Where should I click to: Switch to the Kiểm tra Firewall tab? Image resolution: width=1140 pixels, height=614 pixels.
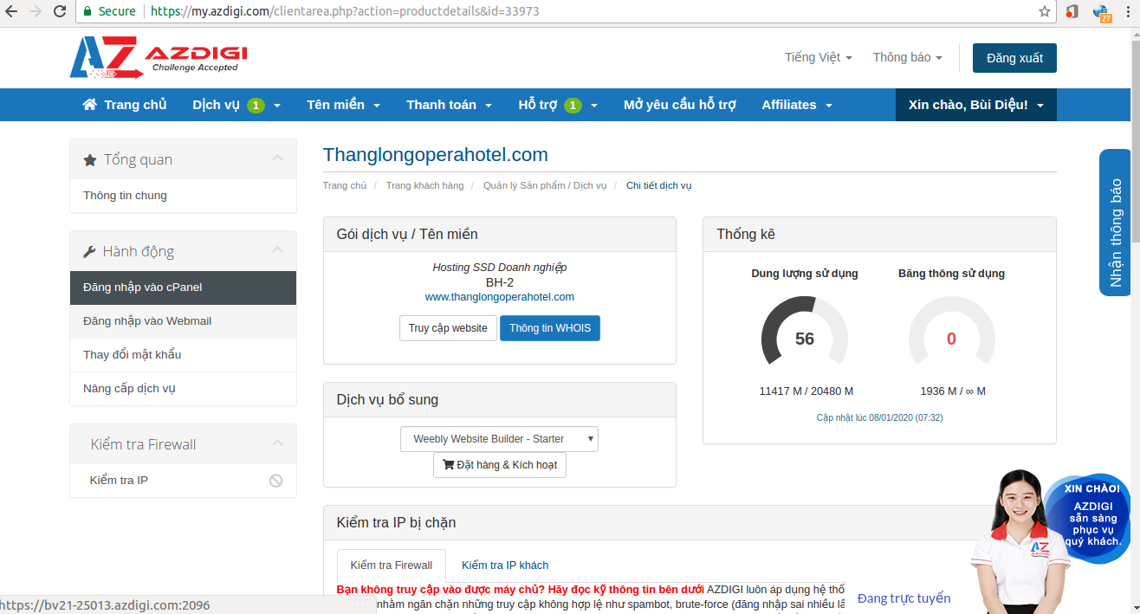(392, 566)
